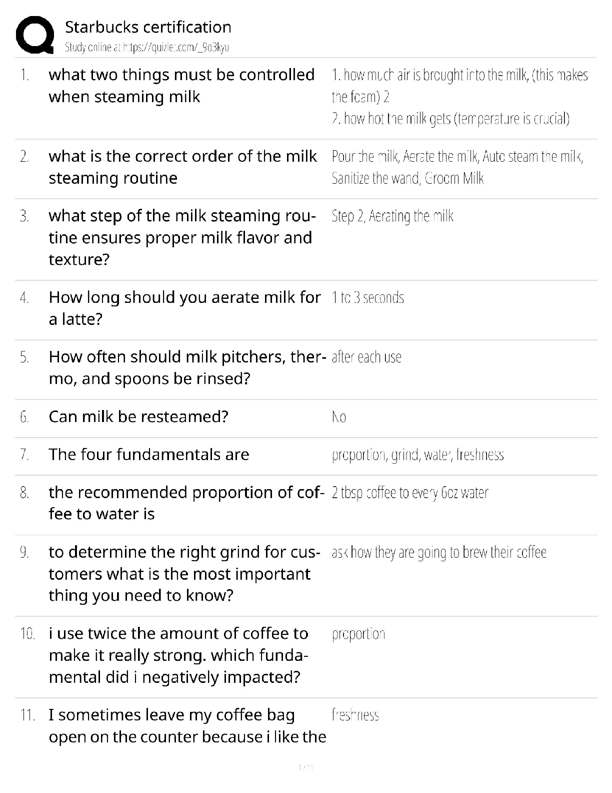Click the "Step 2, Aerating the milk" answer
612x793 pixels.
coord(392,216)
